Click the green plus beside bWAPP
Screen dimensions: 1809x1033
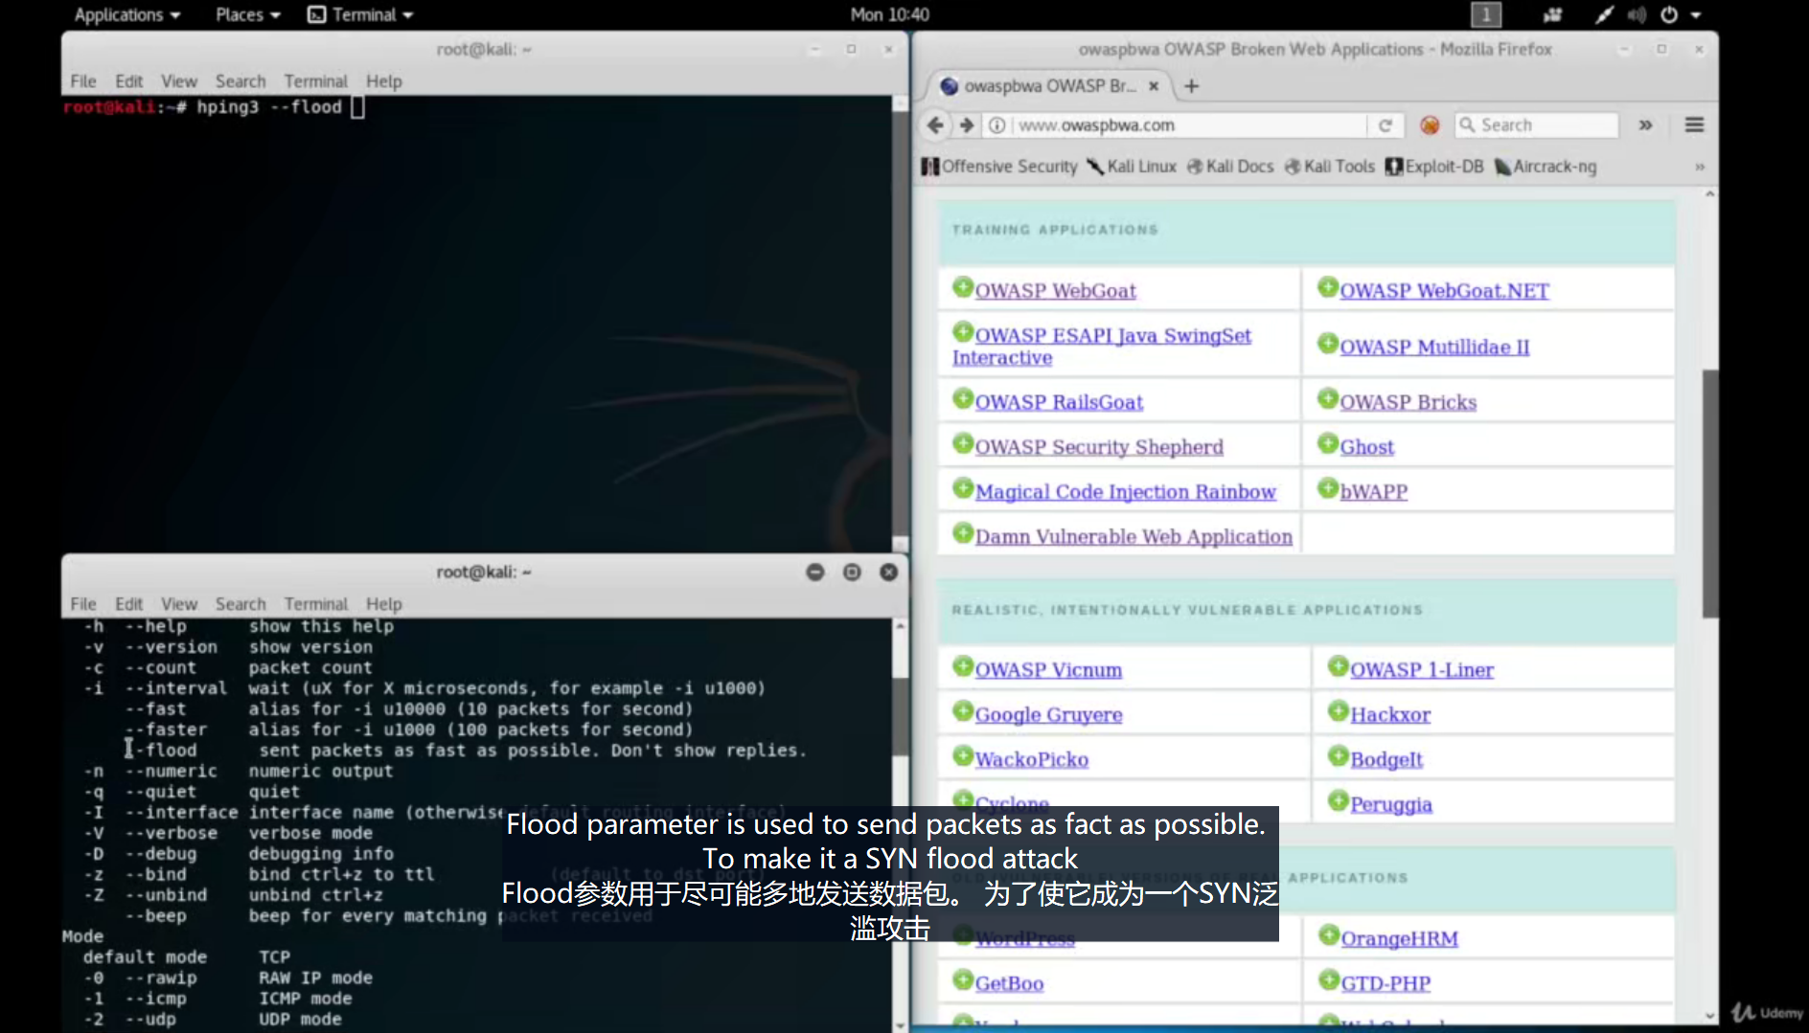pyautogui.click(x=1328, y=488)
